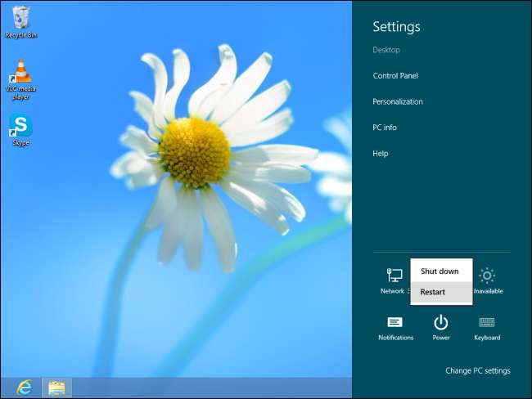Viewport: 532px width, 399px height.
Task: Select the VLC media player shortcut
Action: coord(21,80)
